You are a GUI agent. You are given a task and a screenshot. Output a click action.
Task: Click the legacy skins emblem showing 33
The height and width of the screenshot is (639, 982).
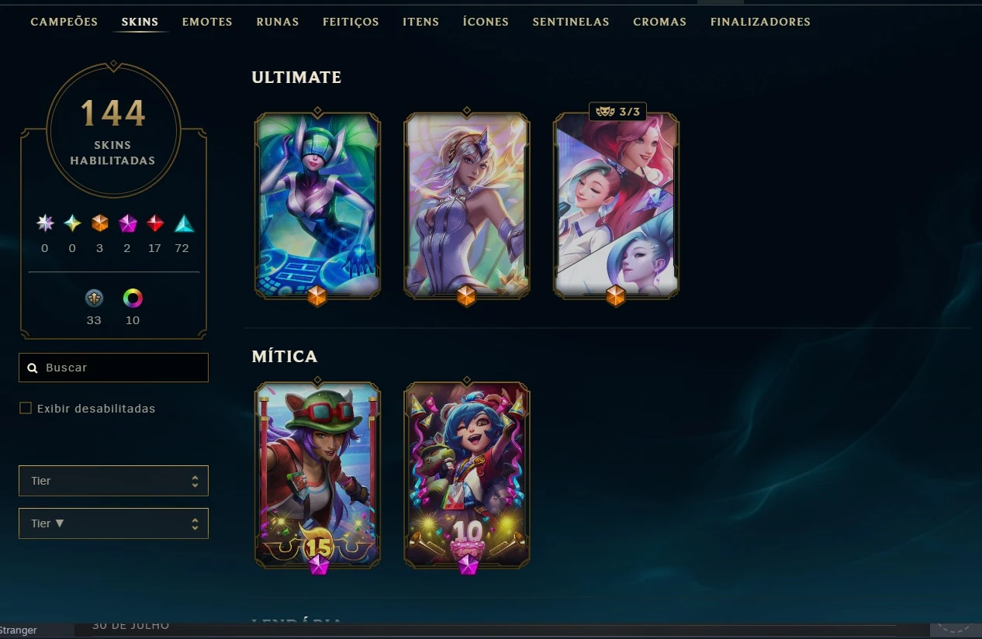tap(94, 299)
